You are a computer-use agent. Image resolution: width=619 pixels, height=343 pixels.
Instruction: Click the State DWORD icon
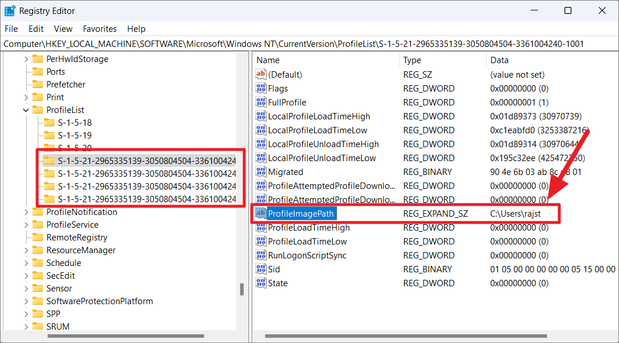click(x=260, y=283)
